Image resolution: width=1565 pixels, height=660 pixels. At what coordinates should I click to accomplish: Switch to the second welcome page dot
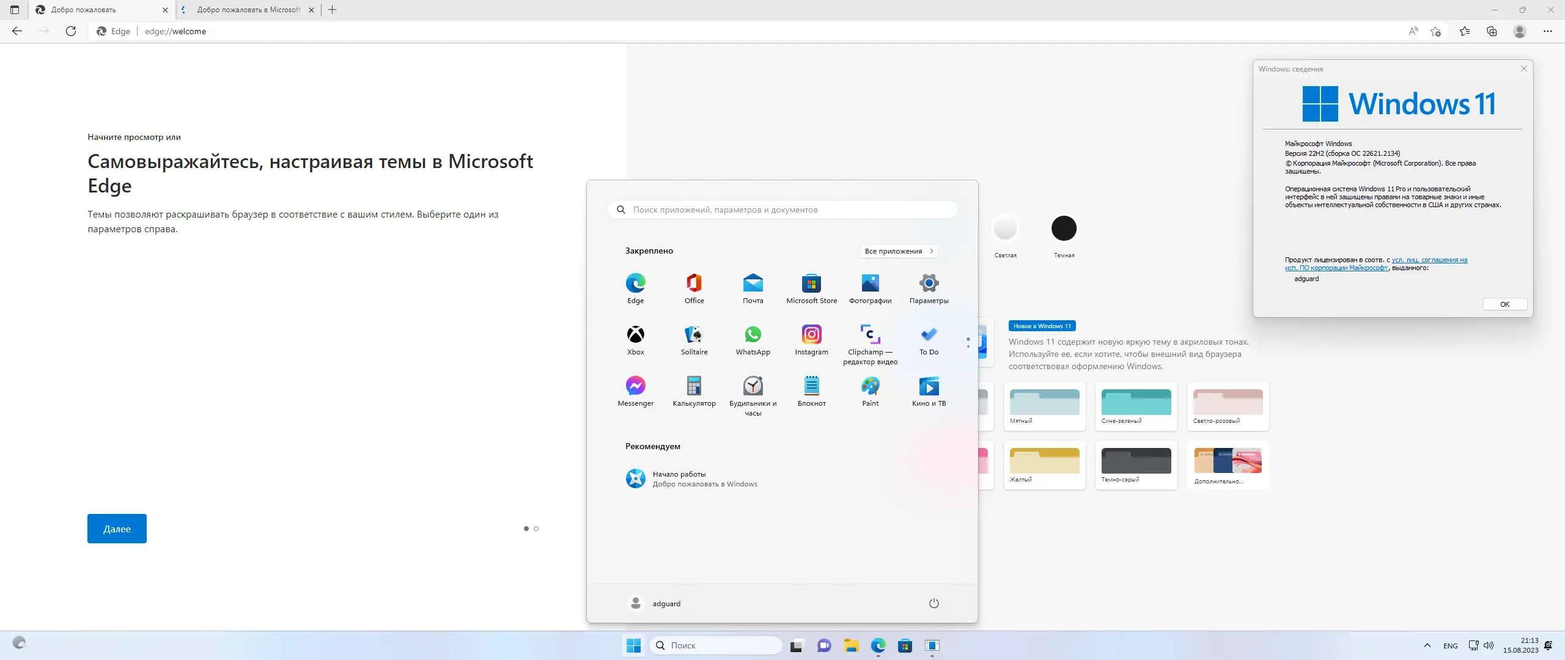pos(536,529)
